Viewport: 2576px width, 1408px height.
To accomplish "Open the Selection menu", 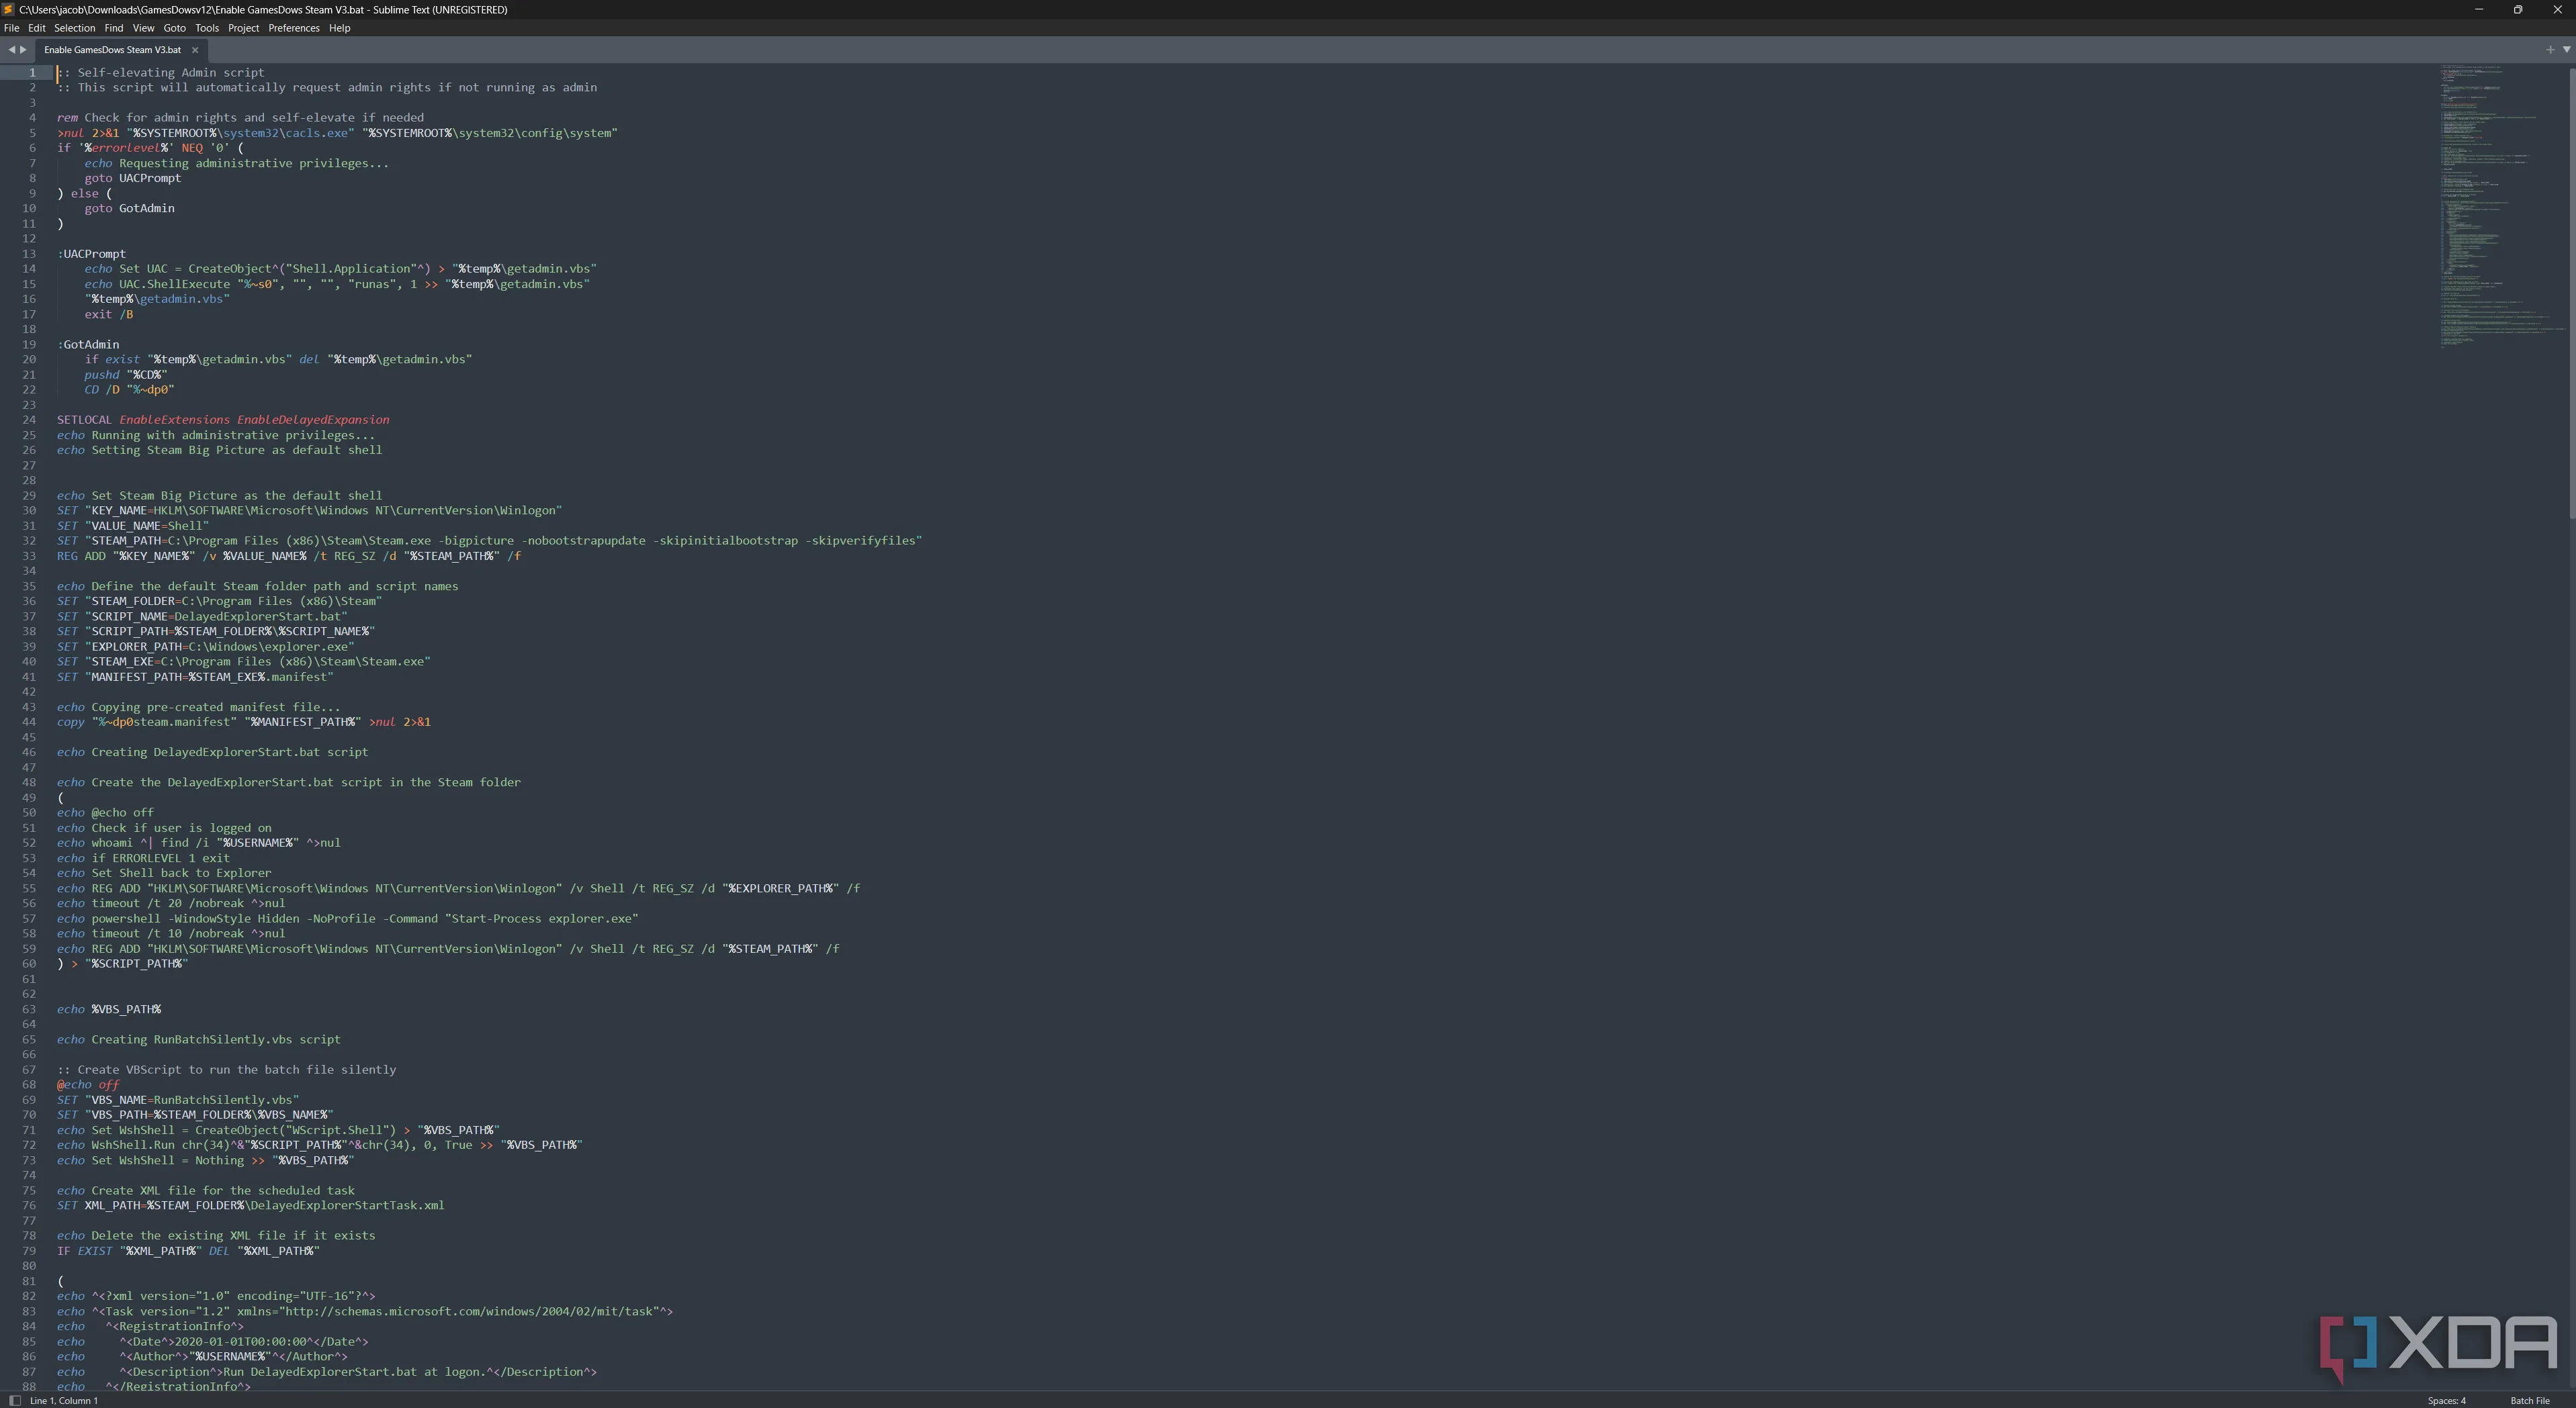I will [74, 28].
